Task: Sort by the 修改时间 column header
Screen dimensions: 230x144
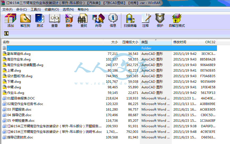Action: [x=185, y=42]
